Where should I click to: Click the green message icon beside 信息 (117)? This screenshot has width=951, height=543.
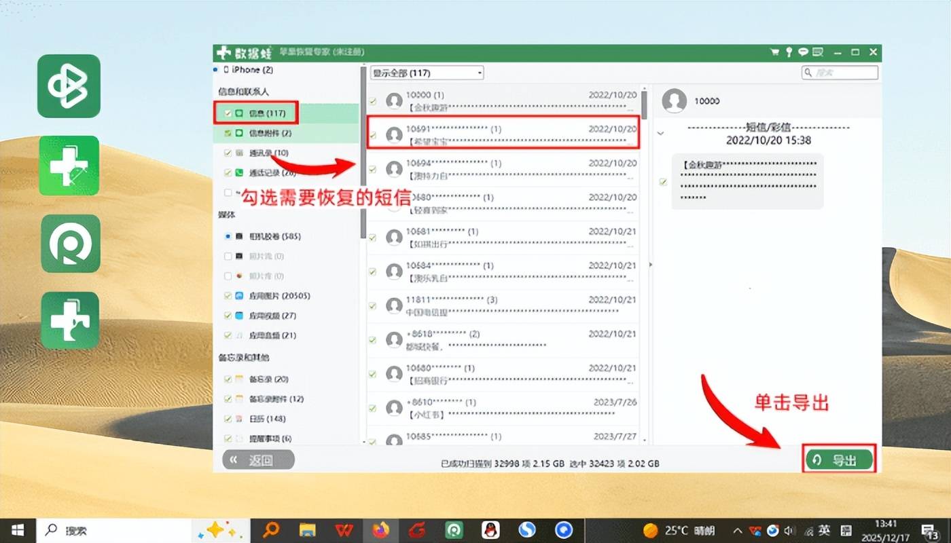[x=240, y=113]
